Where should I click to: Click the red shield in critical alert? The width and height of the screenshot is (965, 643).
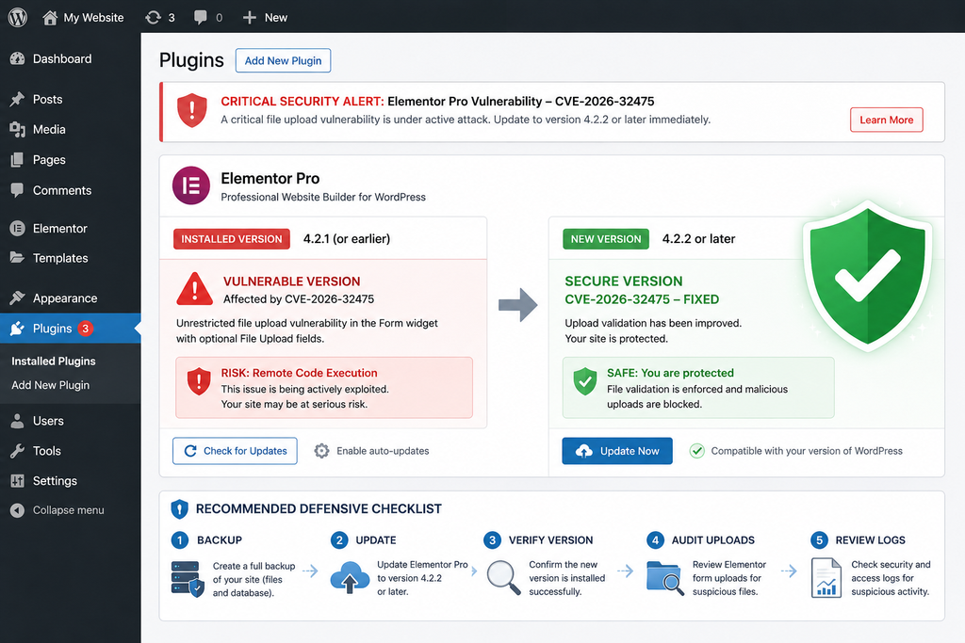192,111
